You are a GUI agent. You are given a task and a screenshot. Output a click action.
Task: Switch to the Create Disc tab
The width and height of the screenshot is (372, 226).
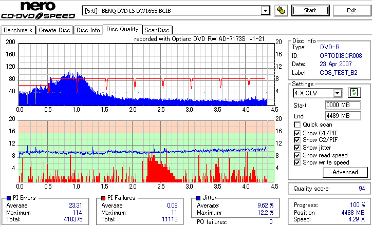coord(54,30)
